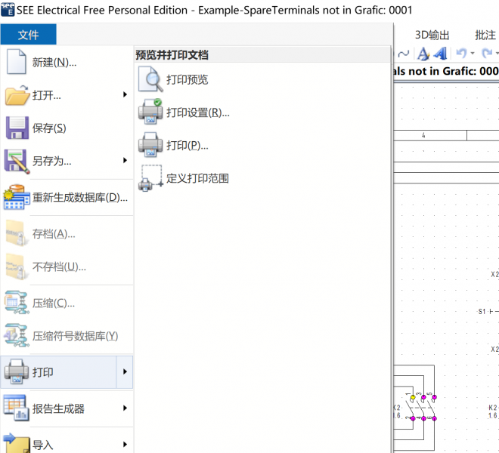Select 打印设置(R)... in the print submenu
499x453 pixels.
[x=198, y=112]
